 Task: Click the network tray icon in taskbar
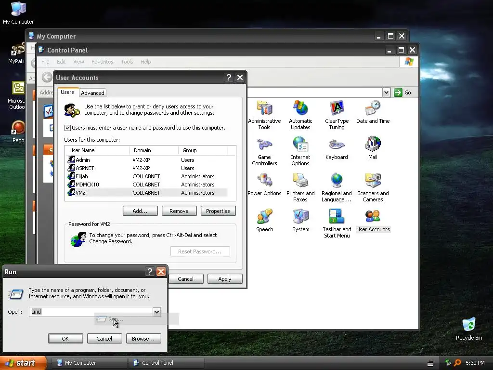coord(448,363)
